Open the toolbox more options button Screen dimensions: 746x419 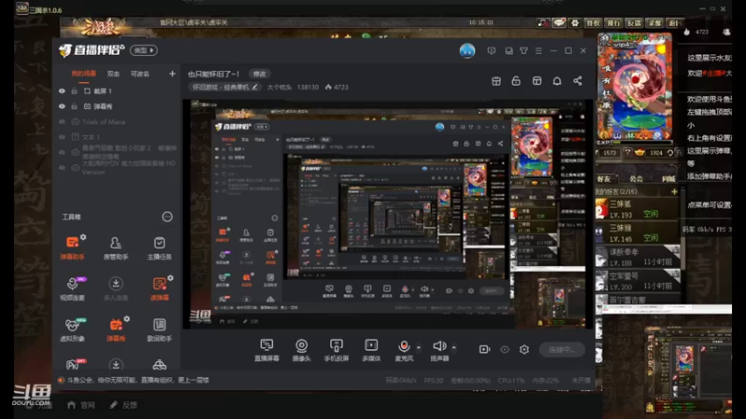click(x=167, y=217)
